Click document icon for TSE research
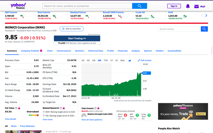The width and height of the screenshot is (213, 133). 44,115
